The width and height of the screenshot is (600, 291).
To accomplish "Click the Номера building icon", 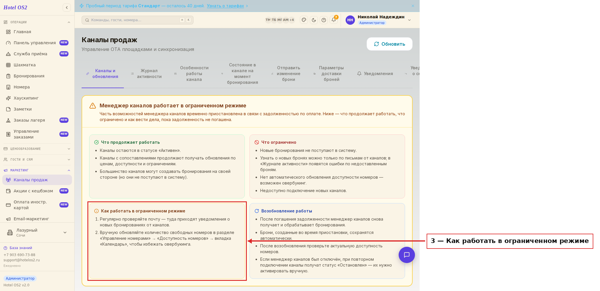I will pos(8,87).
